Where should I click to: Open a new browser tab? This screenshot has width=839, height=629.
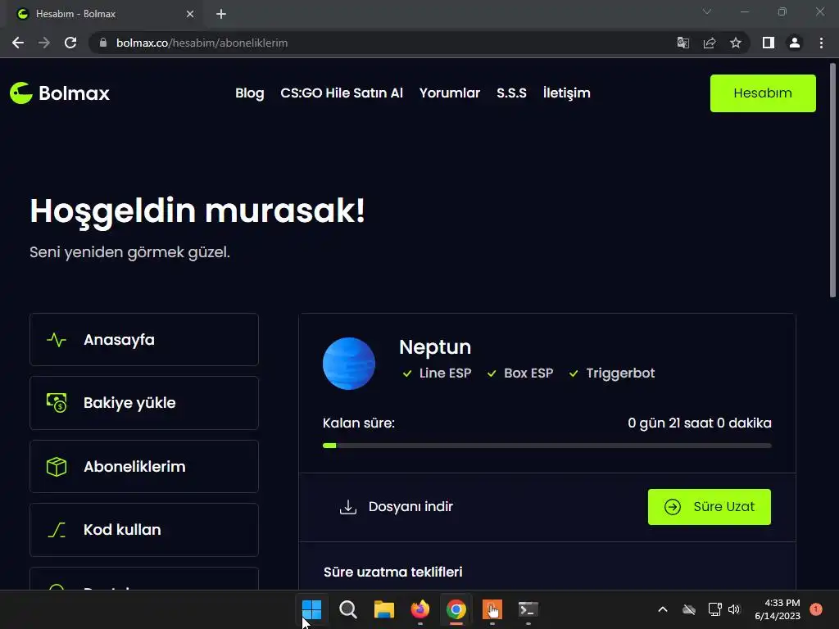coord(221,14)
